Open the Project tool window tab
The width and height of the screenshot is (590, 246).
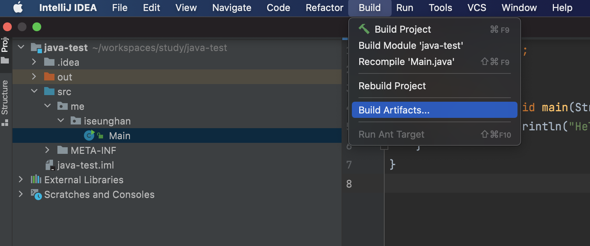[x=5, y=50]
